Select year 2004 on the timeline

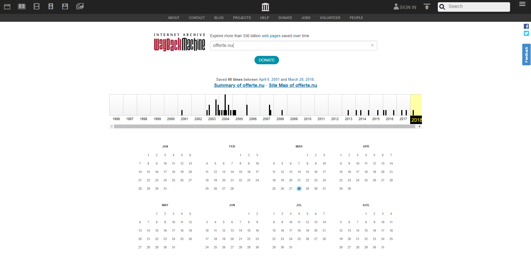click(225, 119)
